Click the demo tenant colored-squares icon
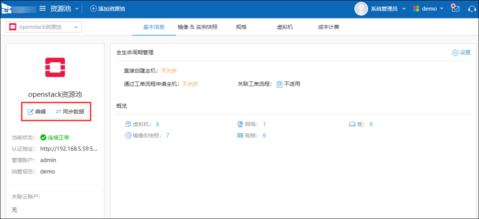Screen dimensions: 479x219 coord(416,9)
